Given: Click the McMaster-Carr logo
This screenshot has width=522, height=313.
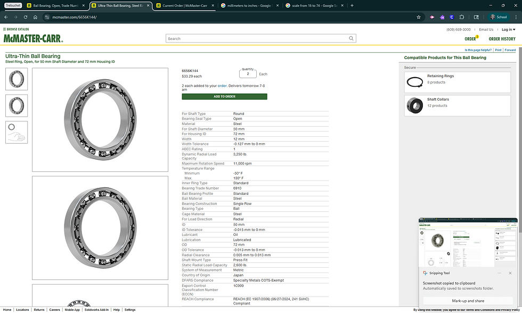Looking at the screenshot, I should (33, 38).
